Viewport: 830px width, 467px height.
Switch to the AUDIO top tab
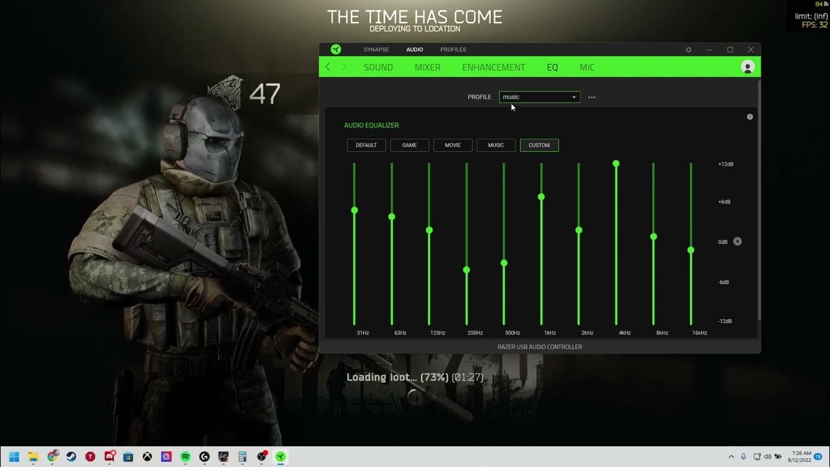[x=414, y=50]
